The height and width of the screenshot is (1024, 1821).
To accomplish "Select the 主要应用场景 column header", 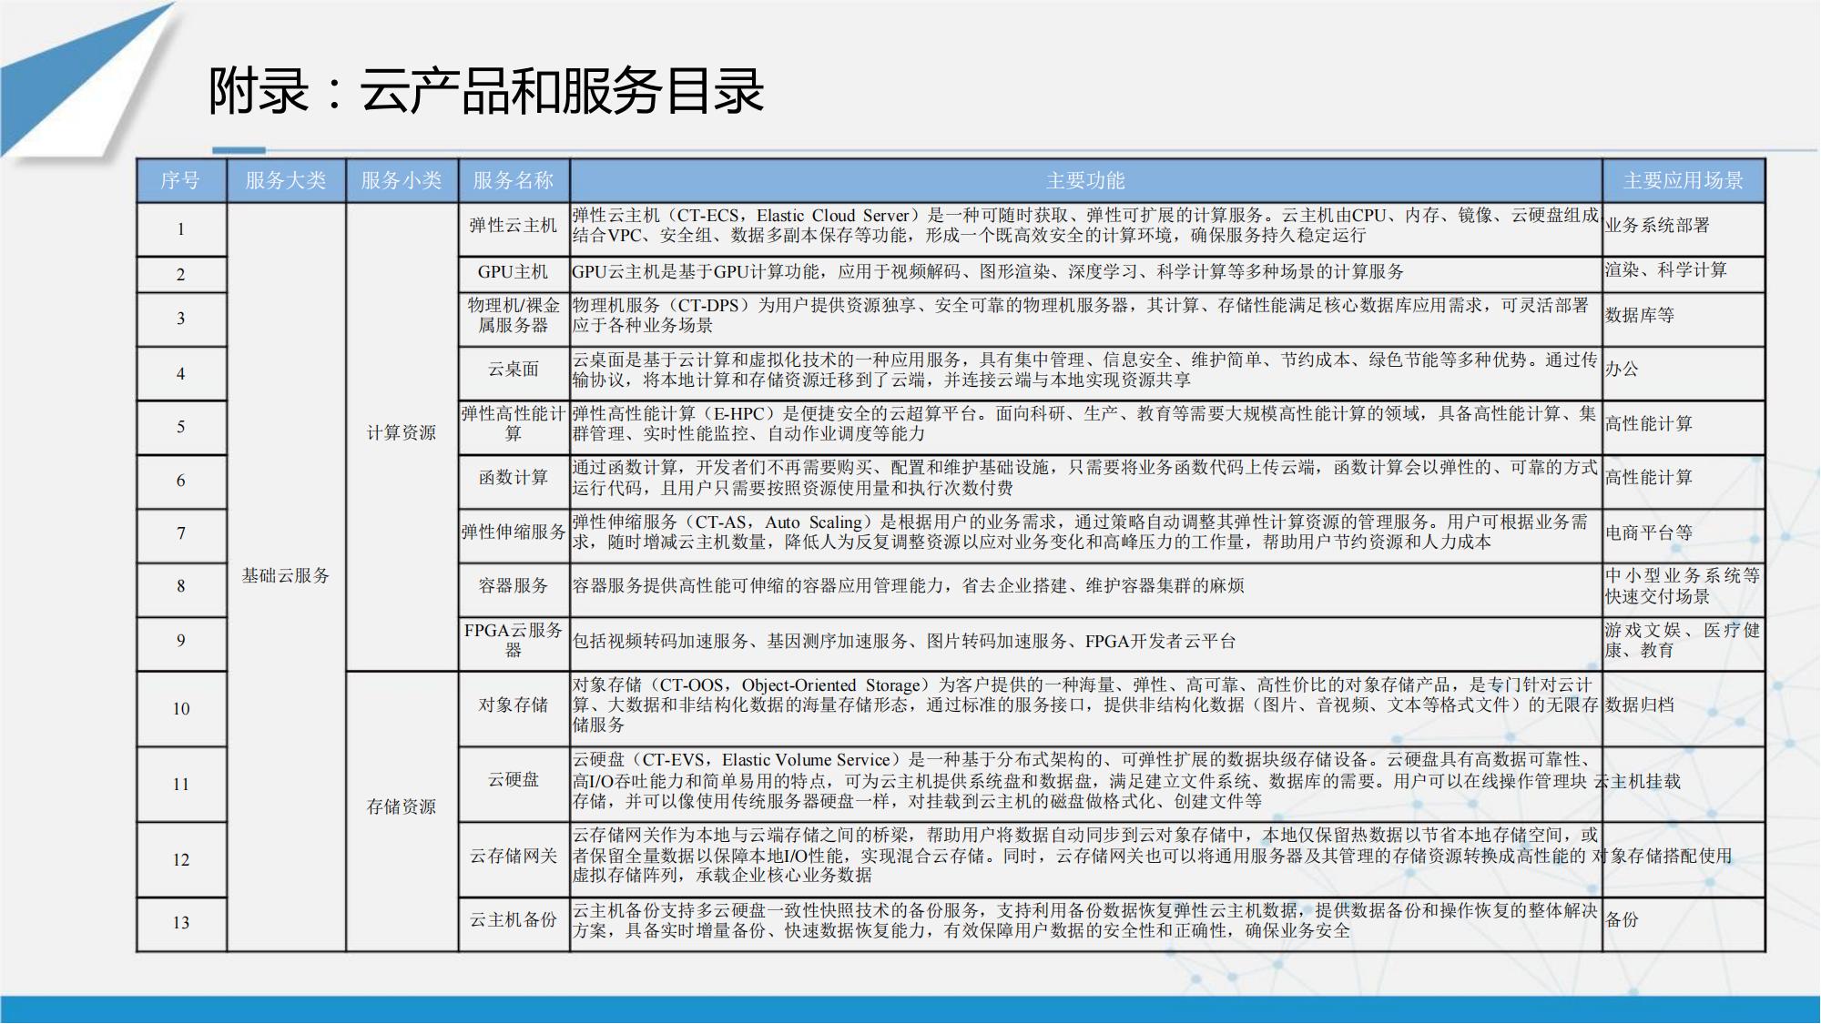I will tap(1684, 180).
